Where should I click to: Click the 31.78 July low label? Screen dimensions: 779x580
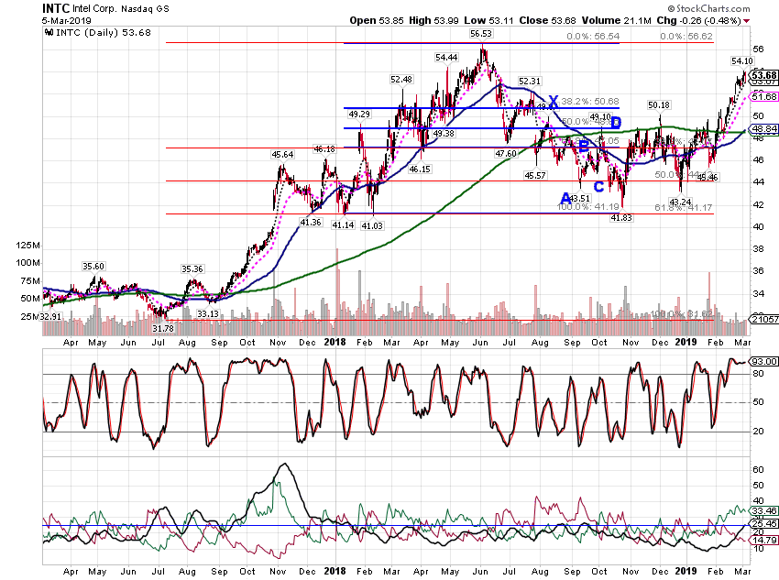163,328
